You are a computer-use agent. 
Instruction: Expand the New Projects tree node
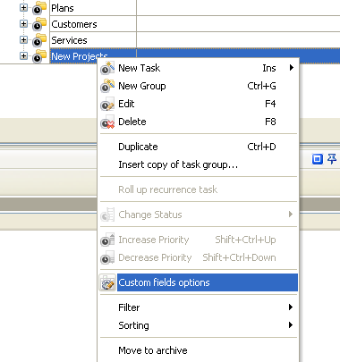[23, 56]
